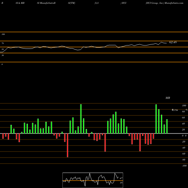Click the -40 label on MR axis
This screenshot has height=188, width=188.
click(x=183, y=148)
